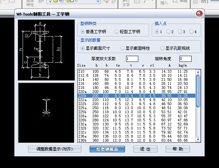
Task: Open the layer dropdown arrow in AutoCAD ribbon
Action: pos(98,1)
